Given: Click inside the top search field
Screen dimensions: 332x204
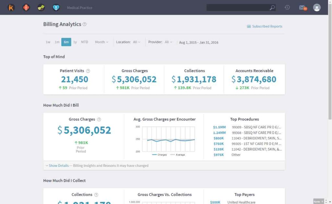Looking at the screenshot, I should pos(238,8).
